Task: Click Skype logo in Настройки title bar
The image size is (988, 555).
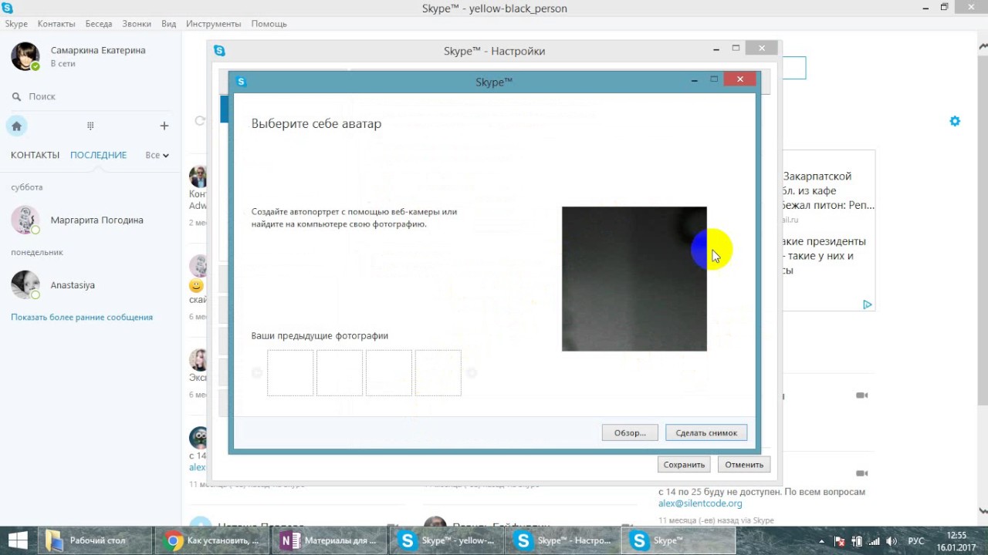Action: (219, 51)
